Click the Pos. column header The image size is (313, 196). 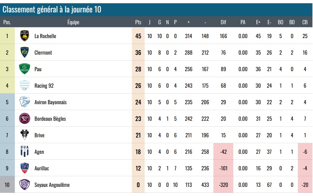(7, 22)
